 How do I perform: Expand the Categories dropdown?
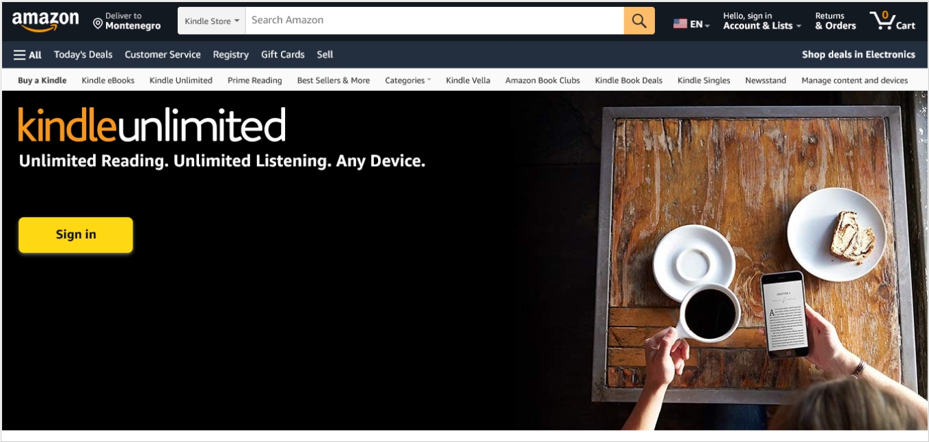408,81
